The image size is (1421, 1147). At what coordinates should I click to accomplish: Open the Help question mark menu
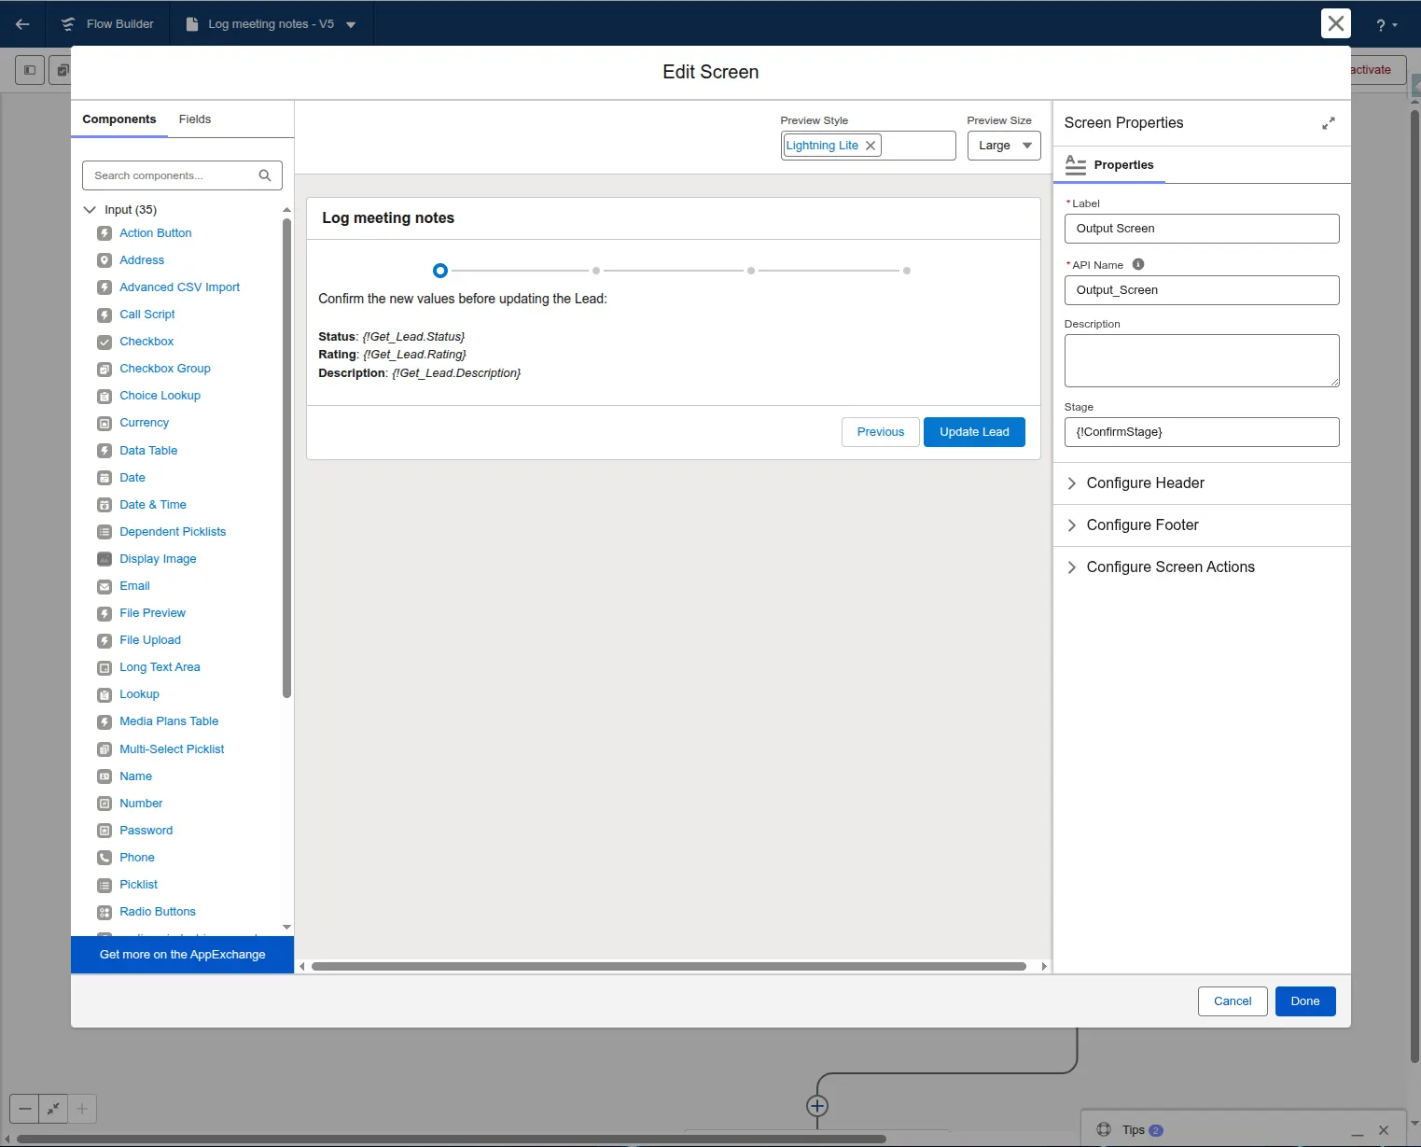pos(1385,23)
